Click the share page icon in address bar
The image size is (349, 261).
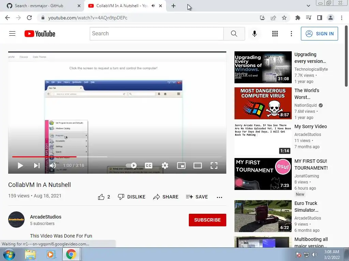point(273,18)
